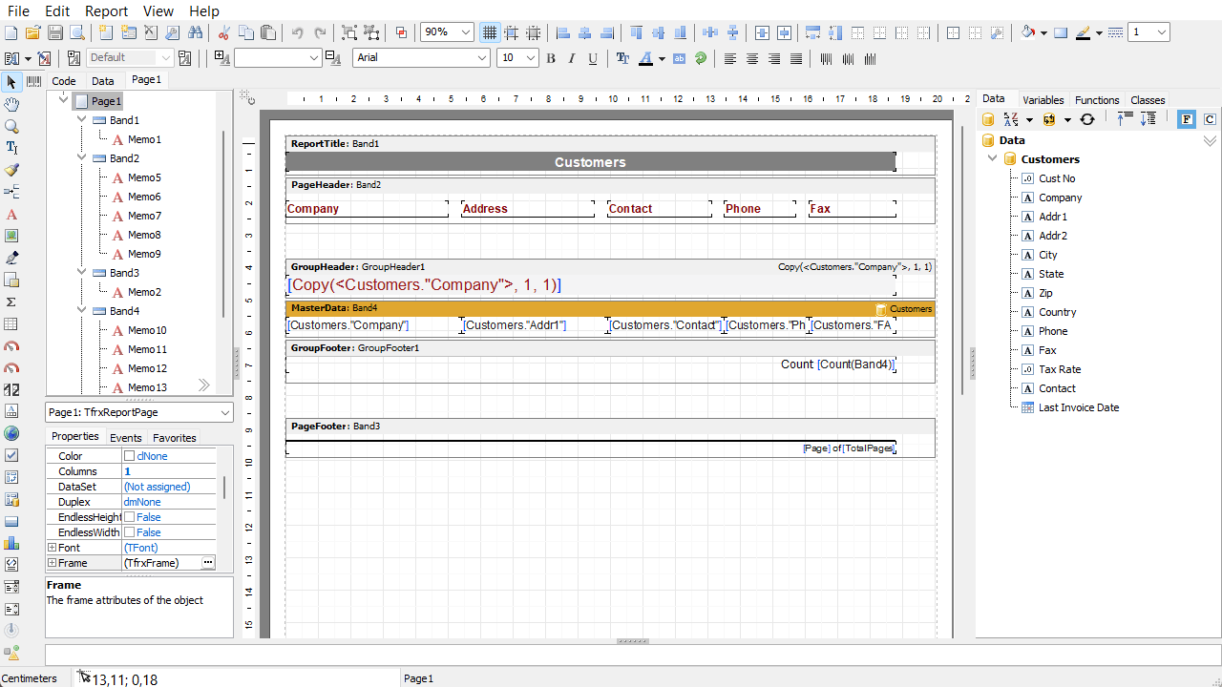Select the Checkbox object tool

tap(11, 455)
